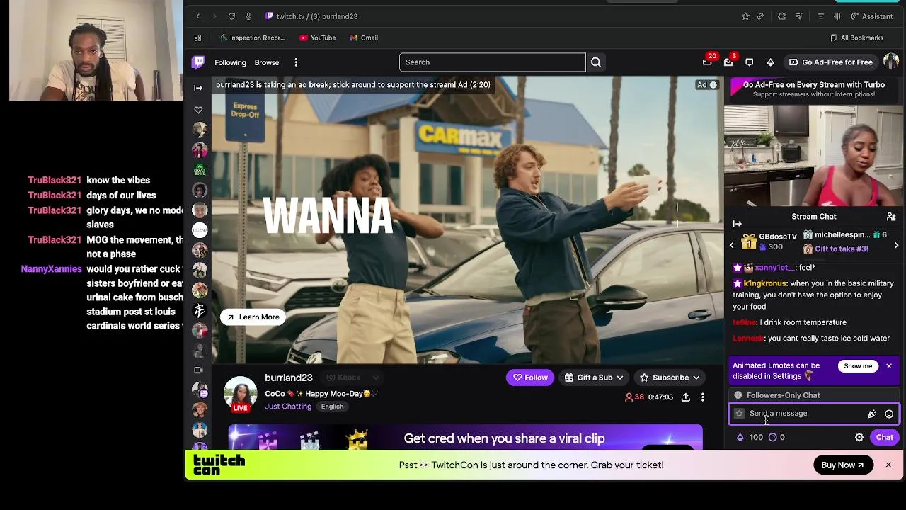Dismiss the Animated Emotes notice
The width and height of the screenshot is (906, 510).
coord(889,366)
